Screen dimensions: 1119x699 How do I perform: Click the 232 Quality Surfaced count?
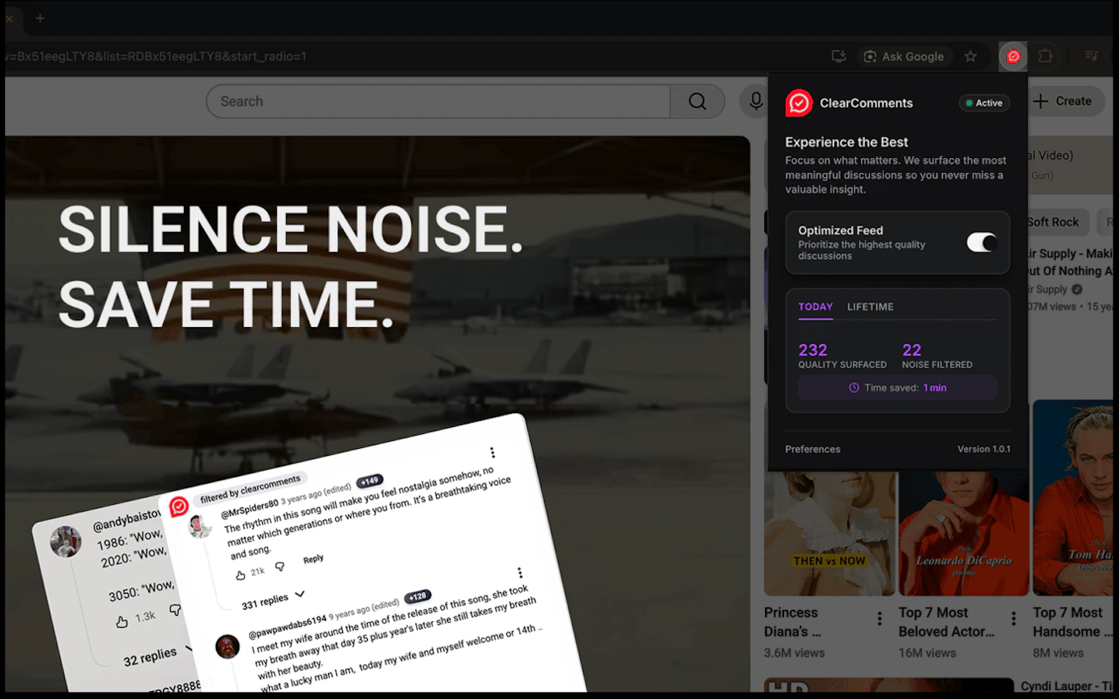tap(813, 349)
